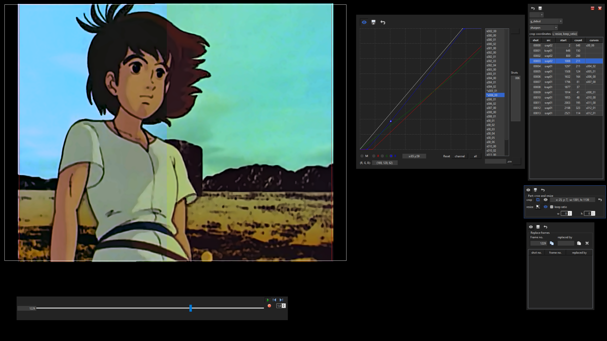Select the crop tool icon
Viewport: 607px width, 341px height.
(538, 200)
